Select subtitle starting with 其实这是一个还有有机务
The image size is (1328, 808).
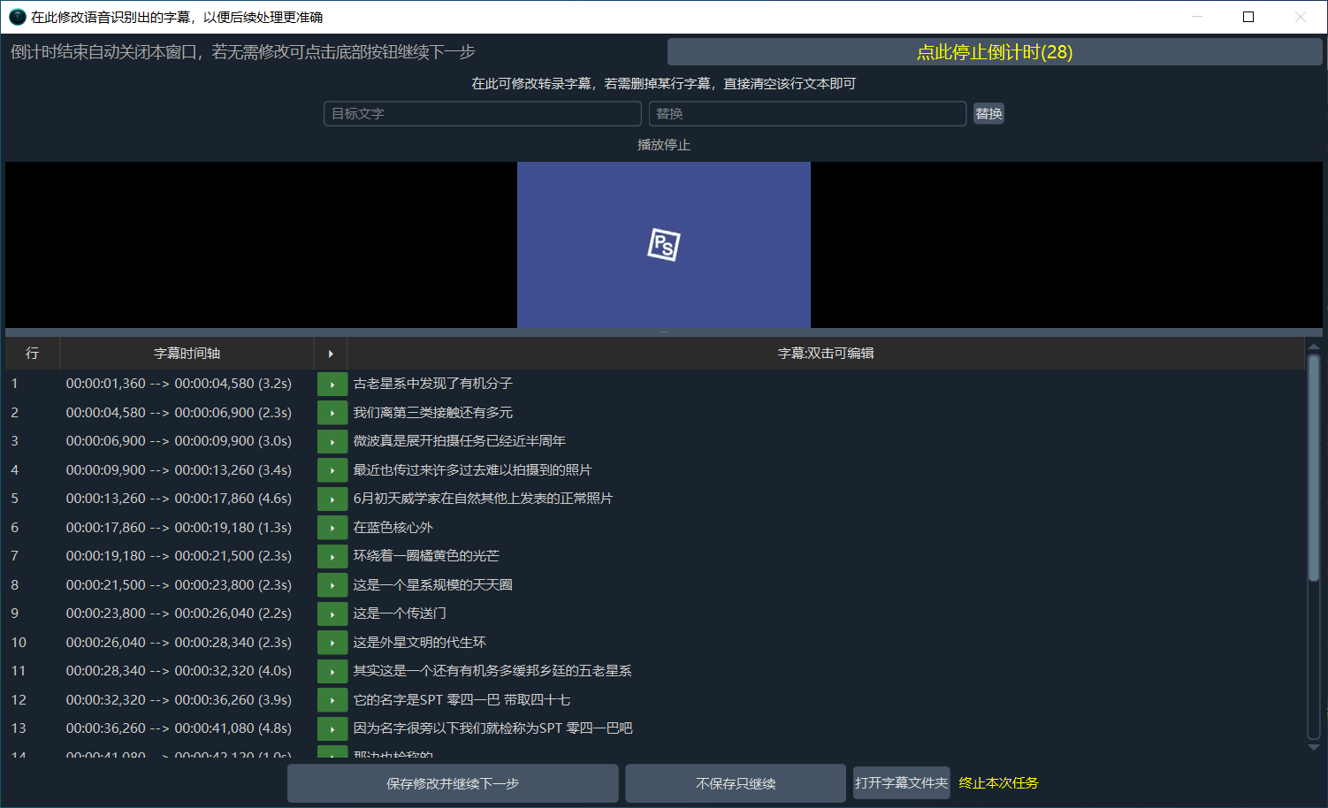(x=492, y=671)
